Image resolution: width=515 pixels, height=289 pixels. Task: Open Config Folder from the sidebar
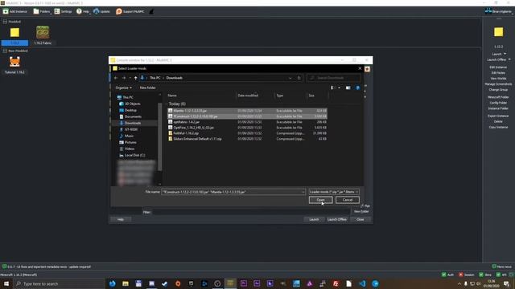coord(498,103)
